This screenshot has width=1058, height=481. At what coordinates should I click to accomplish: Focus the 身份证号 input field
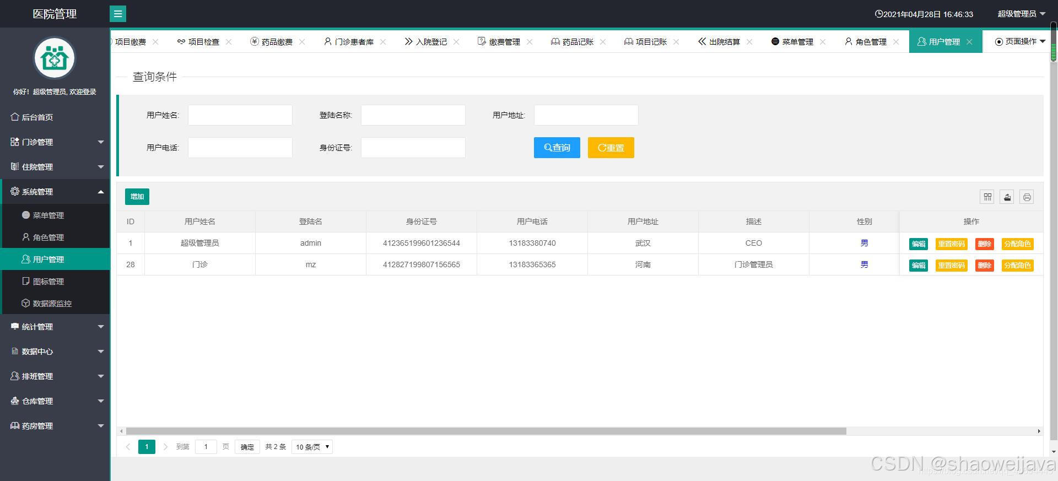413,148
